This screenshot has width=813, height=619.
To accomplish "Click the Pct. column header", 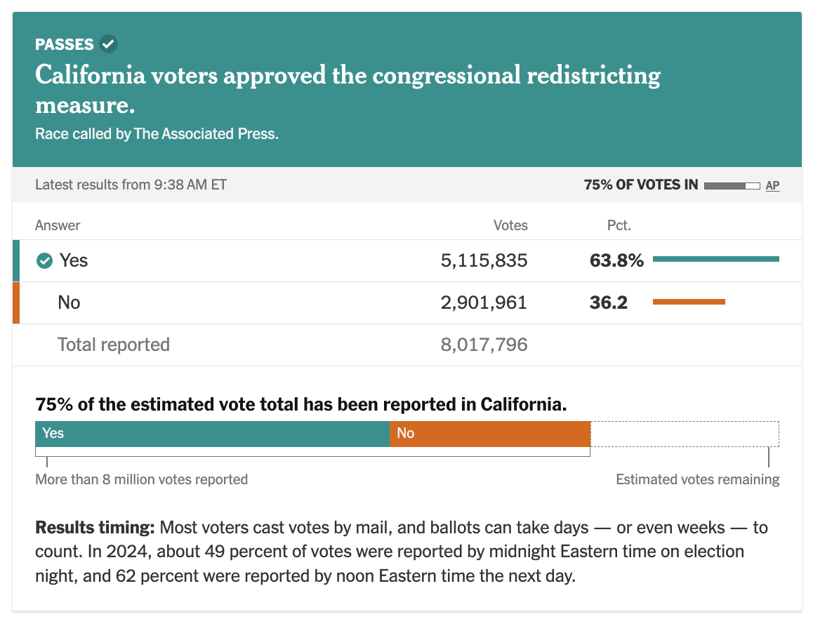I will pos(619,225).
